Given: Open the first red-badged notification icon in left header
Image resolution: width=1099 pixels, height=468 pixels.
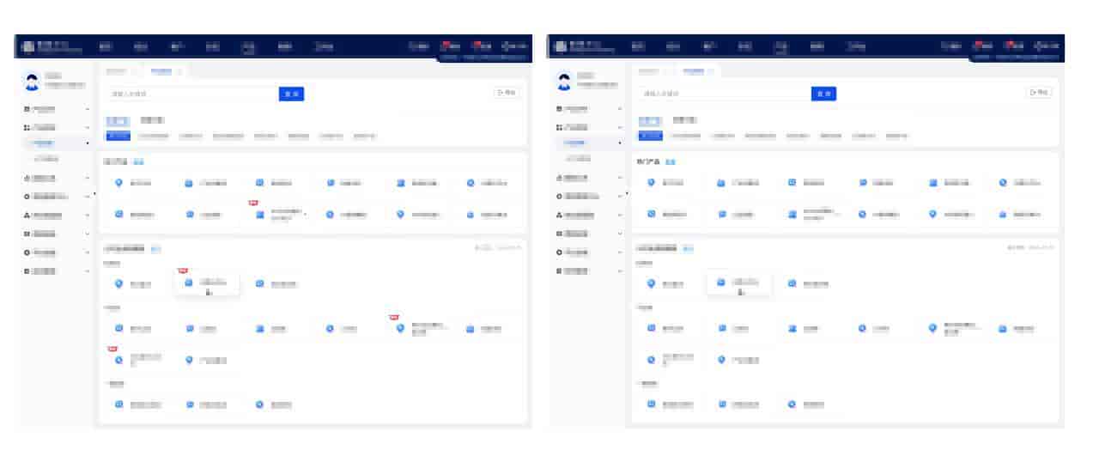Looking at the screenshot, I should [446, 46].
